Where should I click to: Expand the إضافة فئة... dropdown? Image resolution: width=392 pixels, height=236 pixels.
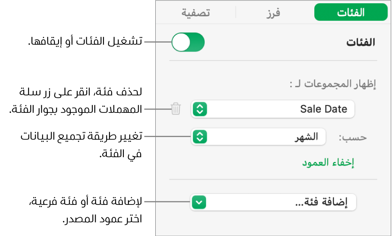coord(273,202)
